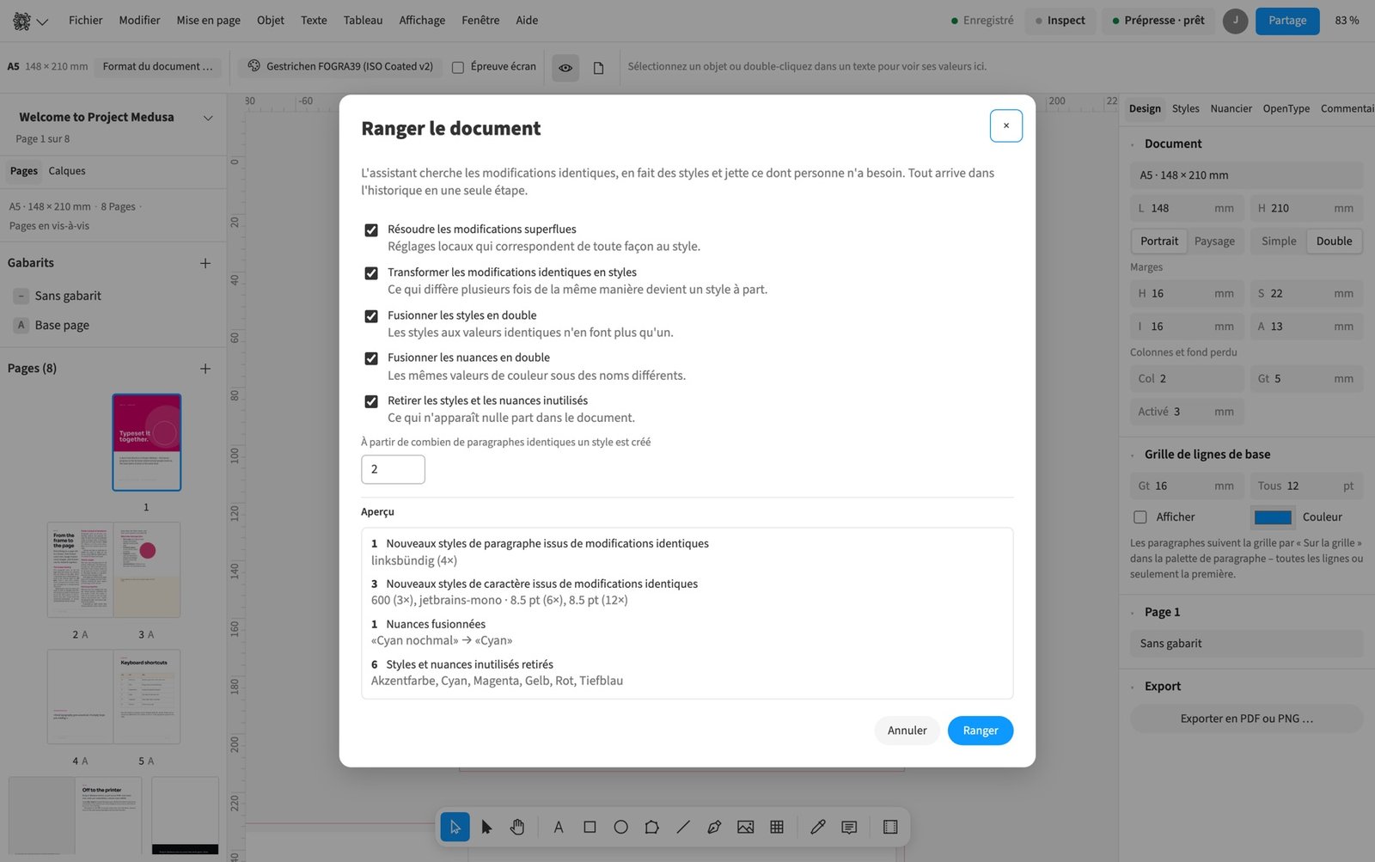Enable the Épreuve écran checkbox
The height and width of the screenshot is (862, 1375).
click(x=458, y=67)
